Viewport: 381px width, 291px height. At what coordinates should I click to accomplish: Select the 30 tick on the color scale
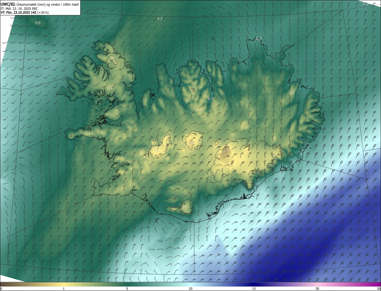pyautogui.click(x=317, y=289)
